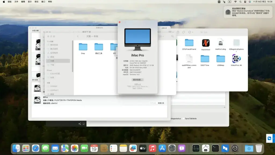
Task: Open Launchpad from the Dock
Action: pyautogui.click(x=26, y=149)
